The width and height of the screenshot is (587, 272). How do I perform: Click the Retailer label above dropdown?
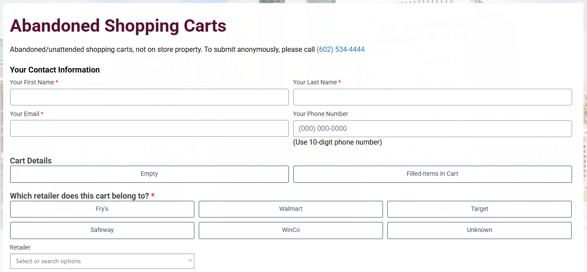[20, 247]
